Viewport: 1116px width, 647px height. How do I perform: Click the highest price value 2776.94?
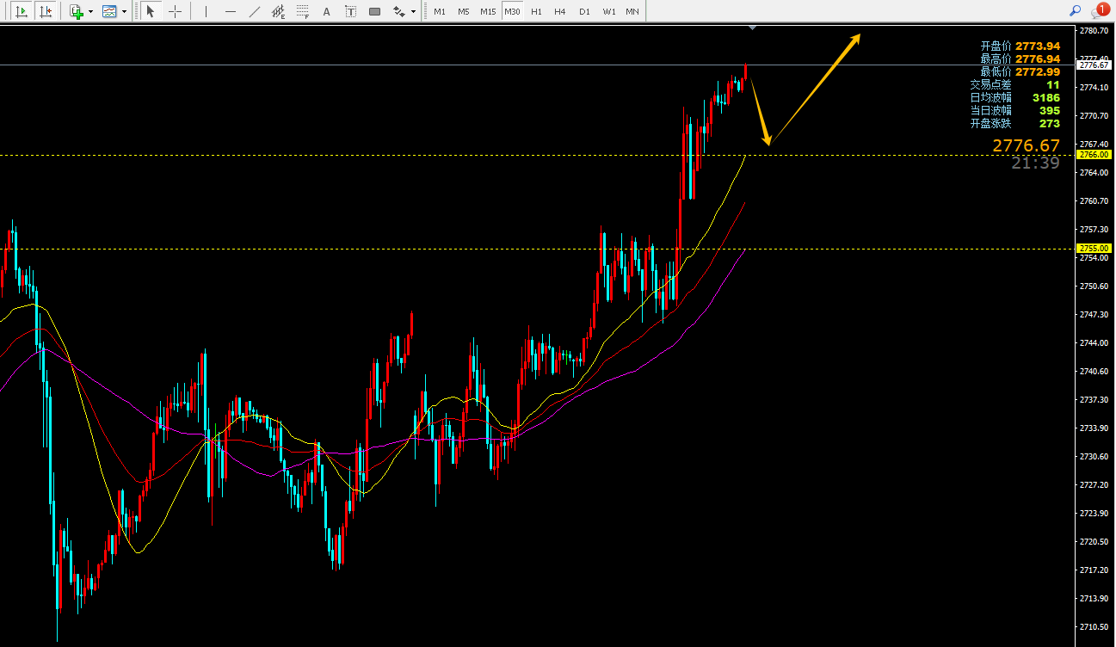click(x=1038, y=59)
